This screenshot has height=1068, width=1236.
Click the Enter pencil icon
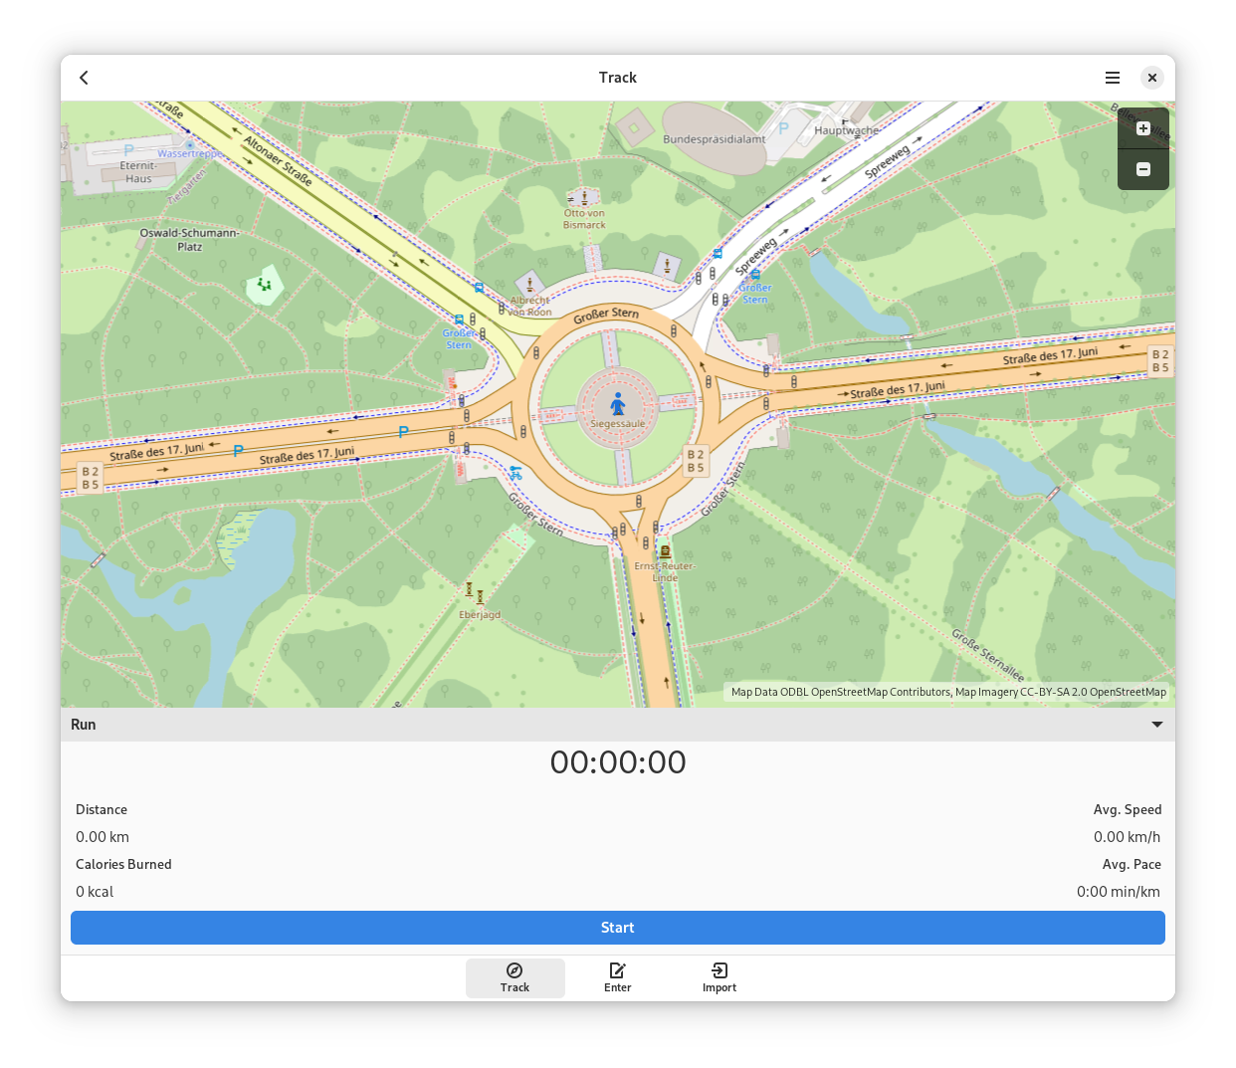click(617, 970)
